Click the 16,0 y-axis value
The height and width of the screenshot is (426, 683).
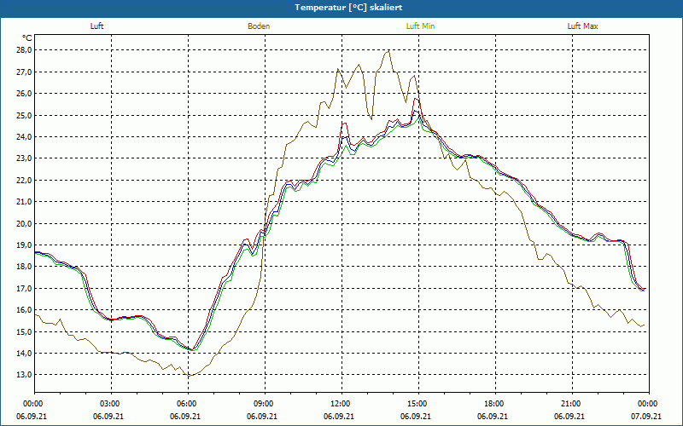[24, 310]
